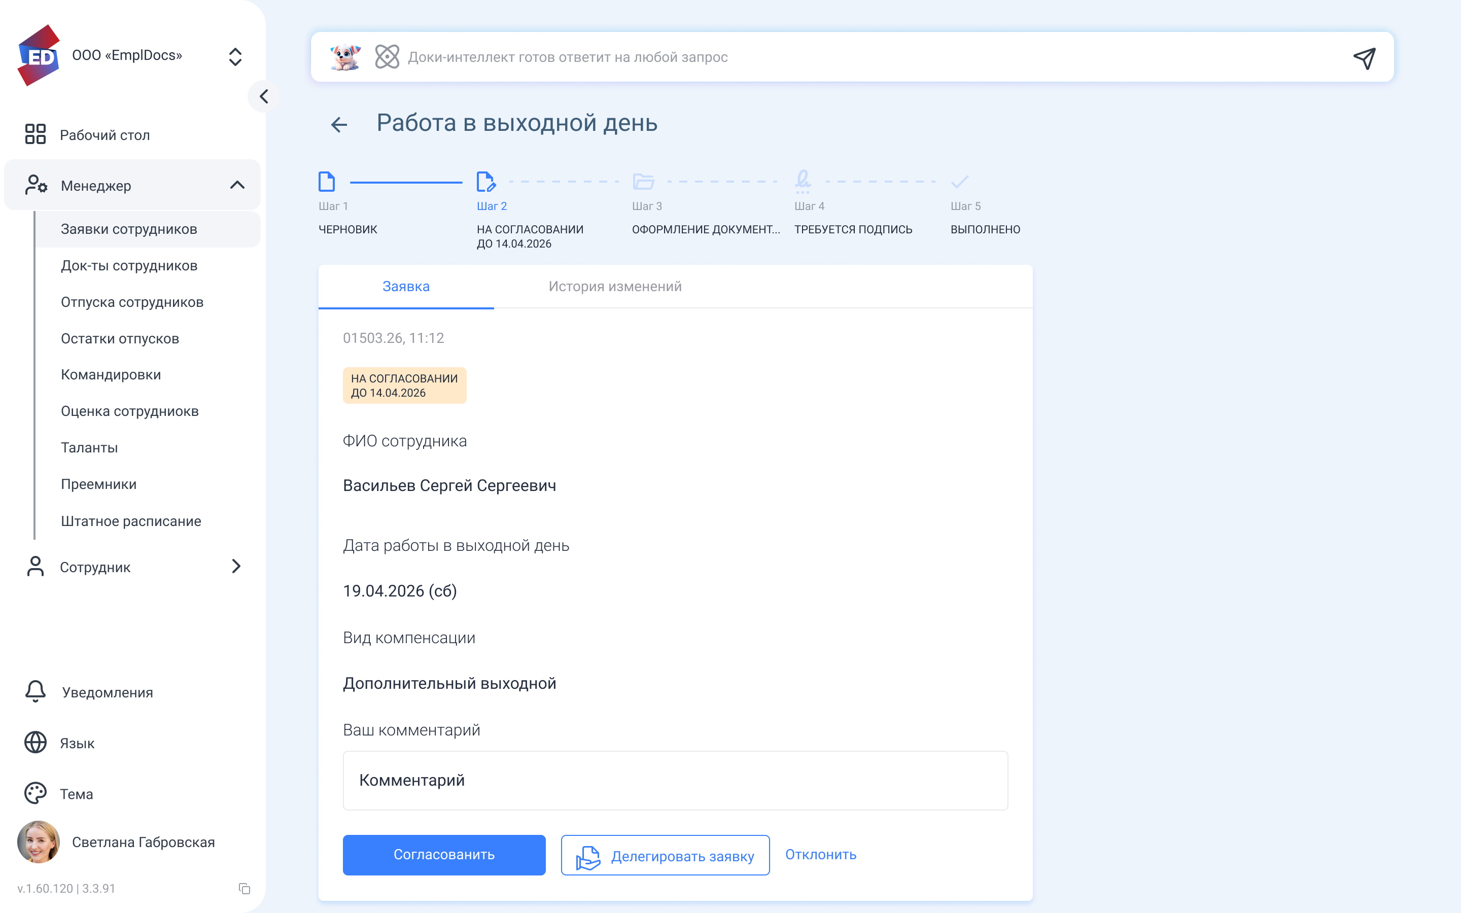Open the company switcher next to EmplDocs
Screen dimensions: 1461x913
235,57
